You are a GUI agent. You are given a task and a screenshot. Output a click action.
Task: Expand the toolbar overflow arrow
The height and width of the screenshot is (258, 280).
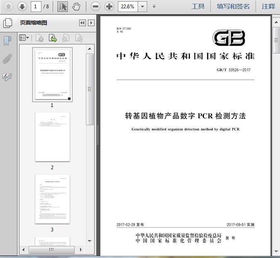[154, 6]
